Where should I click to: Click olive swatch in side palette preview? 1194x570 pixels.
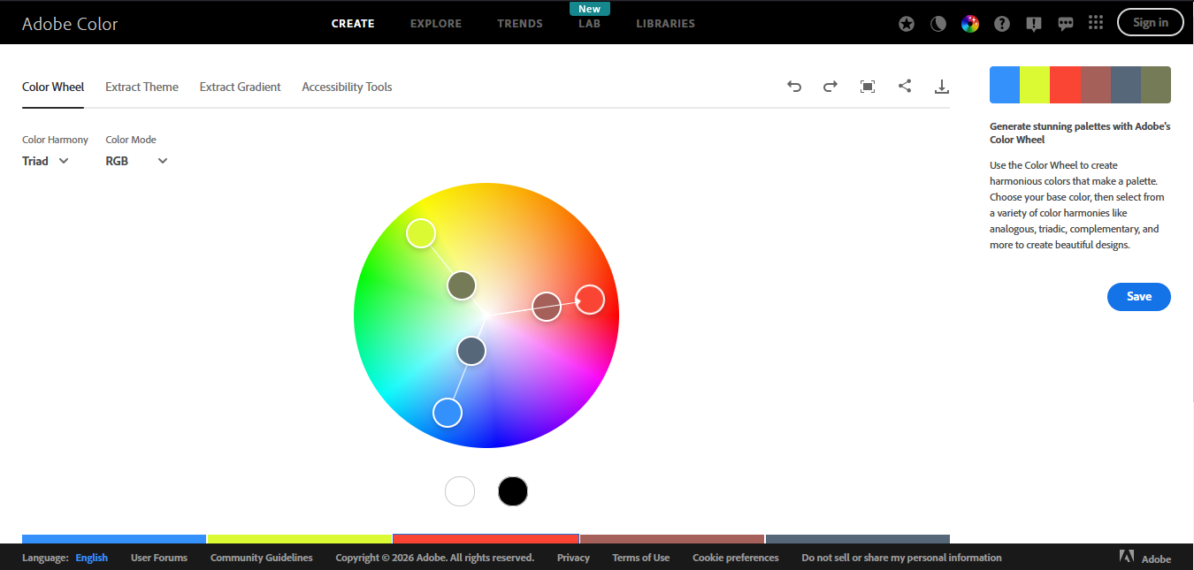click(1156, 85)
